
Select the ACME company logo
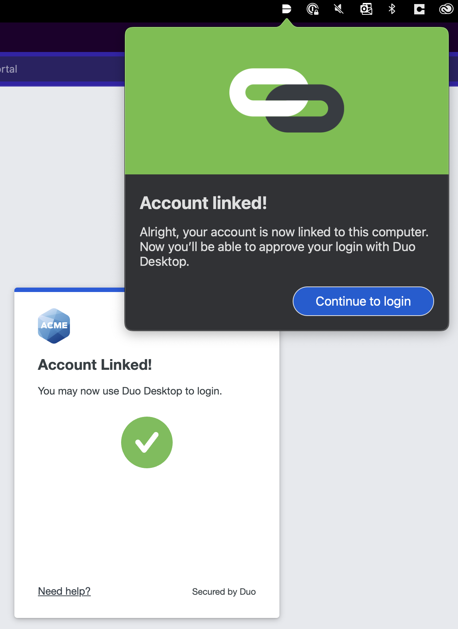point(54,326)
